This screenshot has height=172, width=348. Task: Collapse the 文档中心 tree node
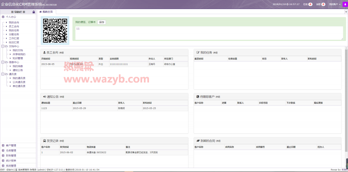click(x=3, y=46)
